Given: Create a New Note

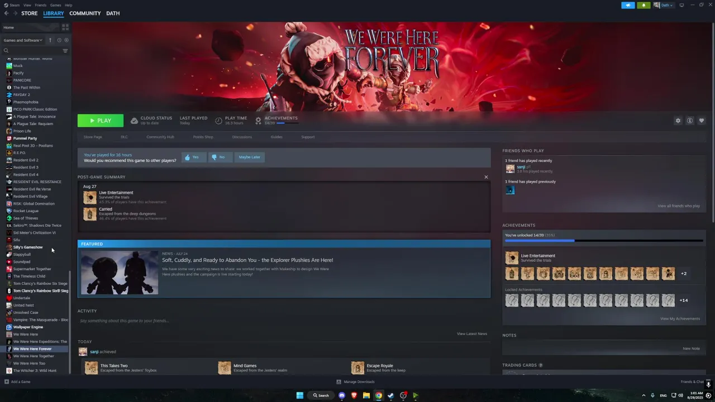Looking at the screenshot, I should click(691, 348).
